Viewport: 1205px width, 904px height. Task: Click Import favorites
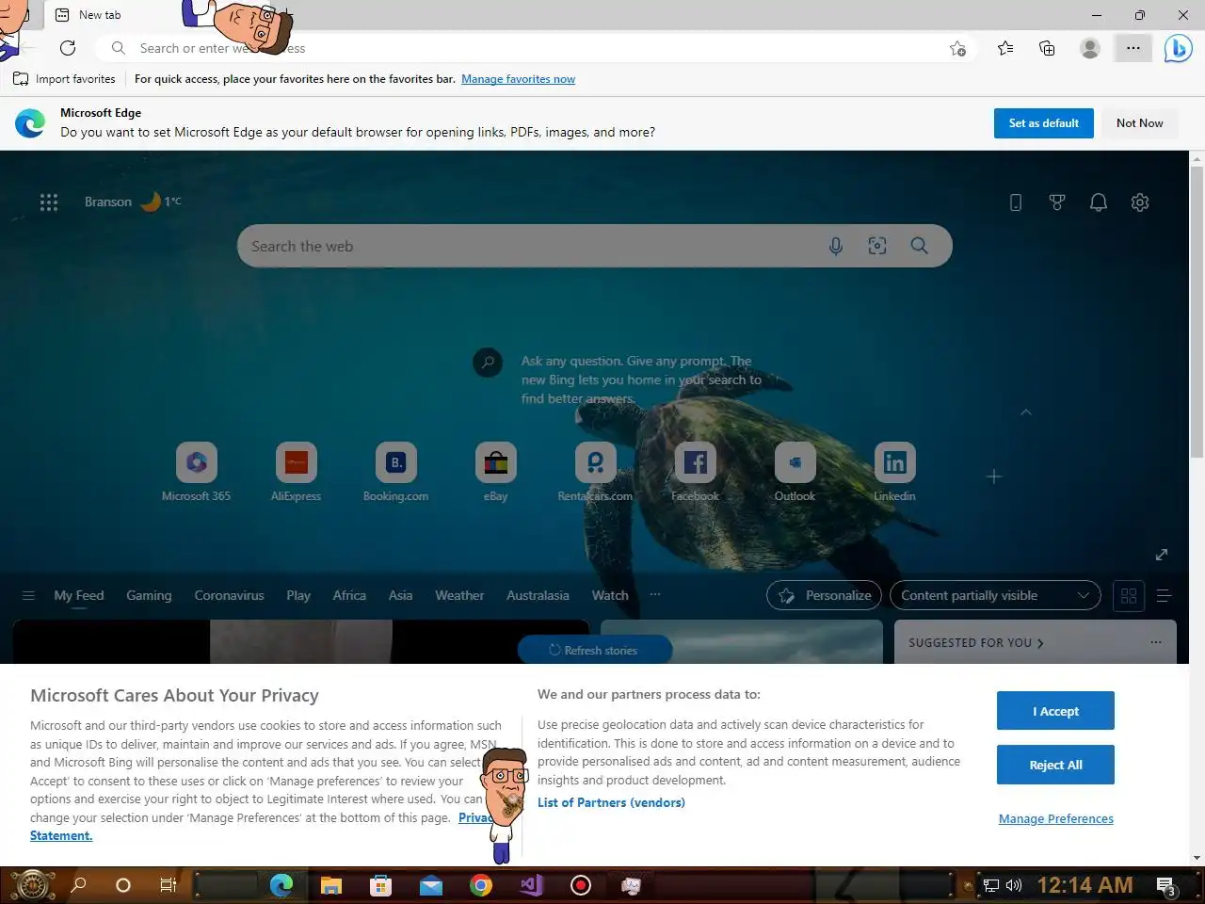[64, 79]
